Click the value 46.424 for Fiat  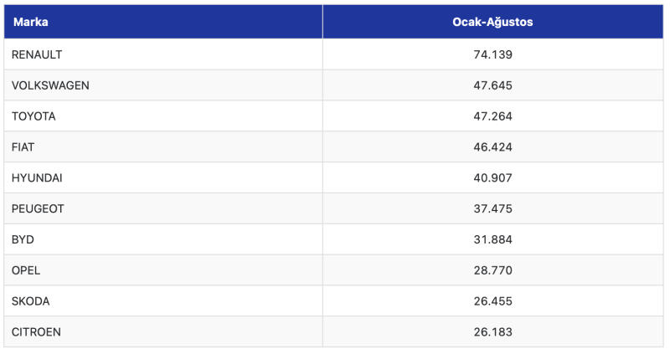click(x=492, y=147)
